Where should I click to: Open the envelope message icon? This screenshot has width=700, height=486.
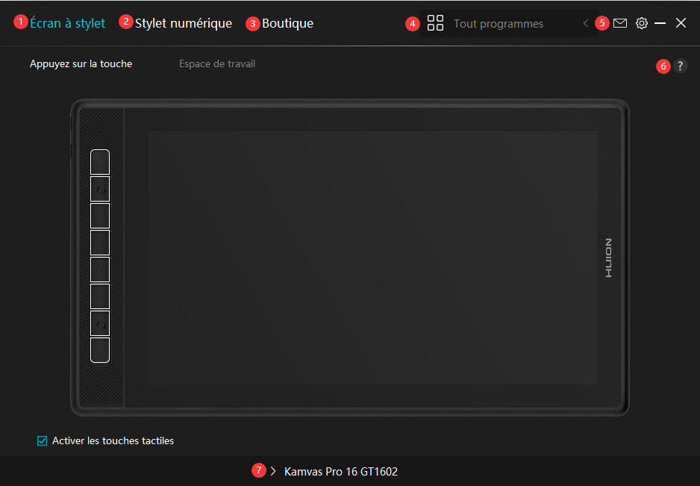[620, 23]
